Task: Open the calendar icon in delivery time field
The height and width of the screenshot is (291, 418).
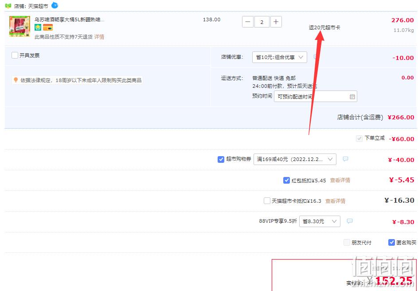Action: pyautogui.click(x=352, y=97)
